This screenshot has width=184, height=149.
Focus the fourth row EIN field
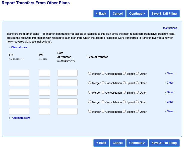pyautogui.click(x=19, y=102)
